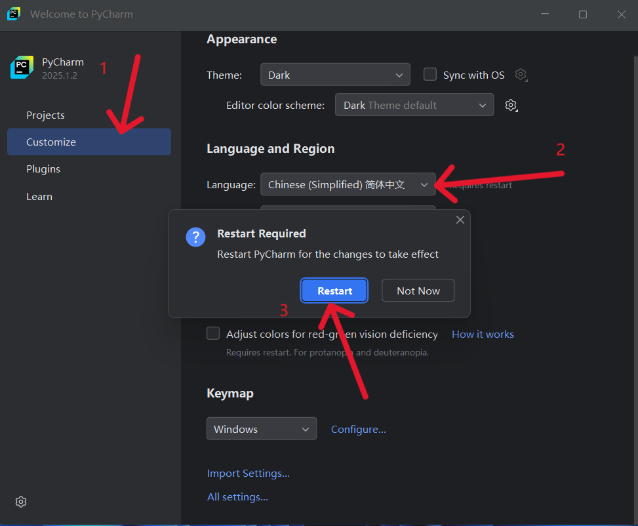This screenshot has height=526, width=638.
Task: Select the Learn section in the sidebar
Action: click(x=39, y=196)
